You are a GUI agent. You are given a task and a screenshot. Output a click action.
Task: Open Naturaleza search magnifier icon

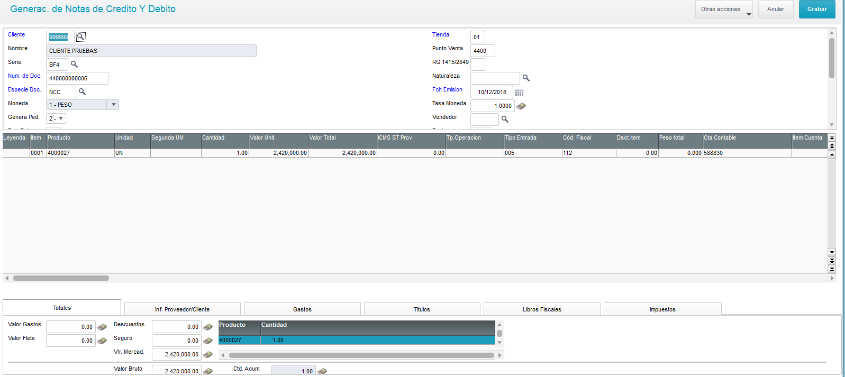(x=526, y=78)
